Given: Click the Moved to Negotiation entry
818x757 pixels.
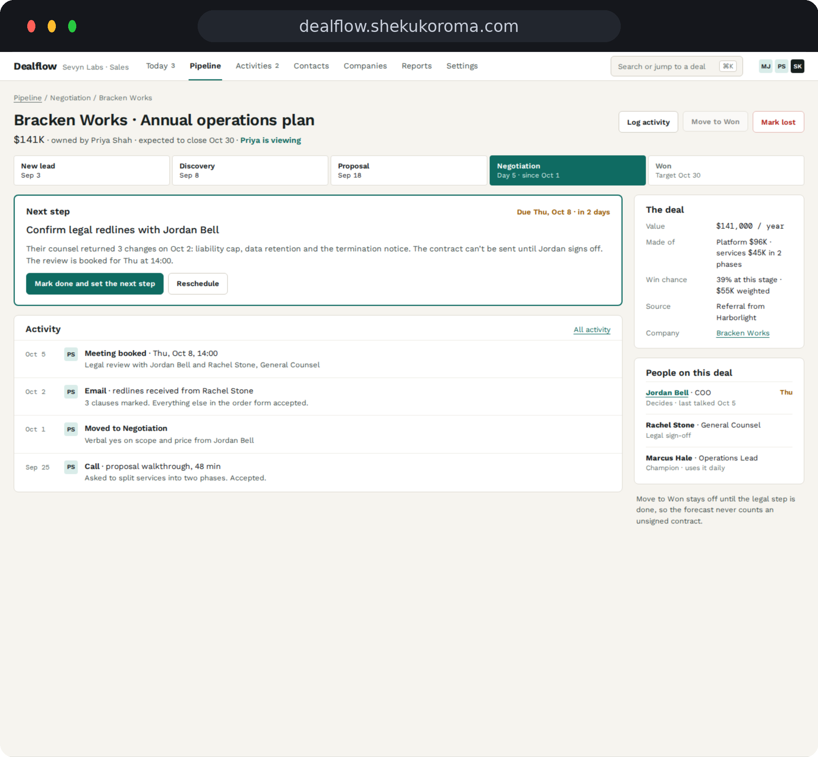Looking at the screenshot, I should [318, 434].
